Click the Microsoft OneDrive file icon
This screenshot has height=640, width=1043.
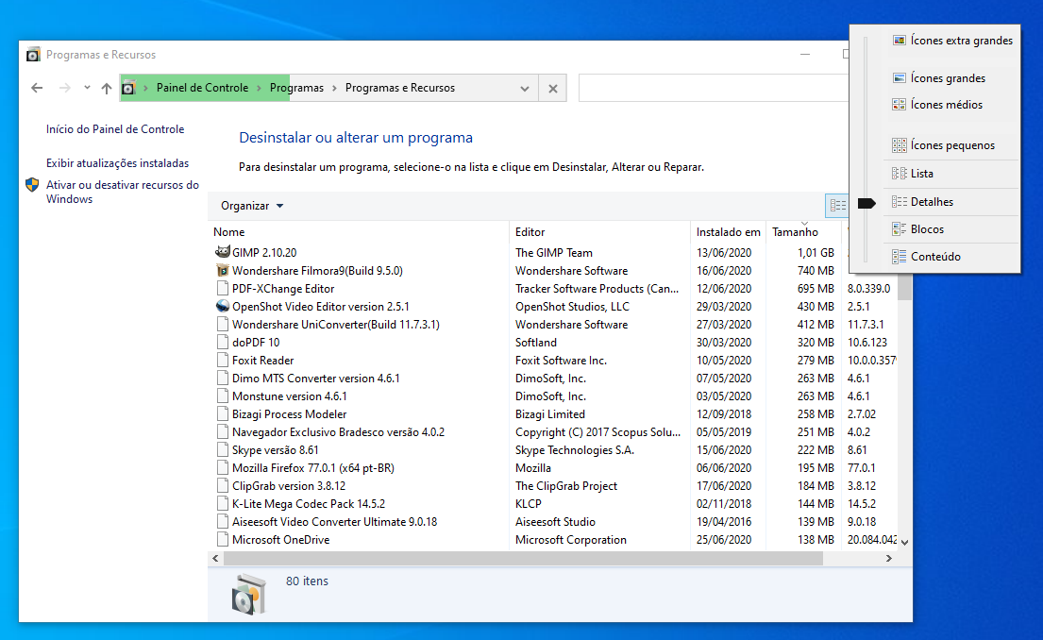[x=222, y=540]
